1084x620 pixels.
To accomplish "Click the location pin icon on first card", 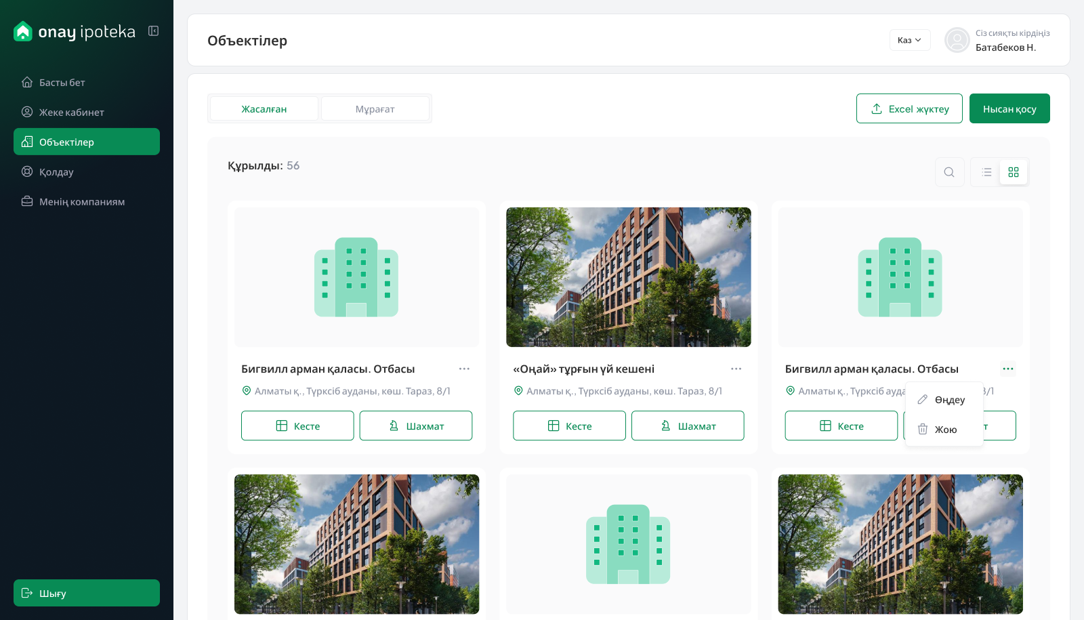I will pos(247,391).
